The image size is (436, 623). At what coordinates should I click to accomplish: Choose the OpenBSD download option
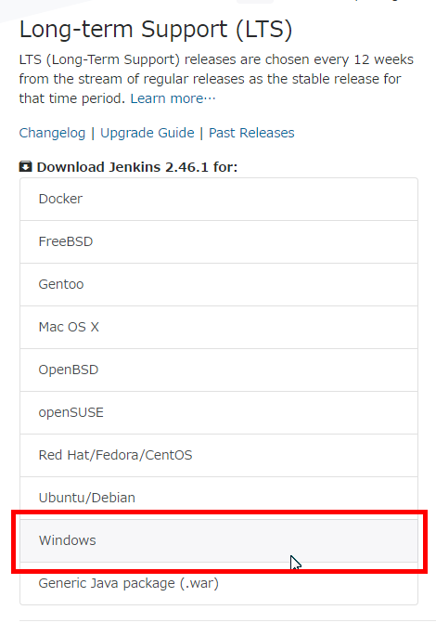[219, 370]
